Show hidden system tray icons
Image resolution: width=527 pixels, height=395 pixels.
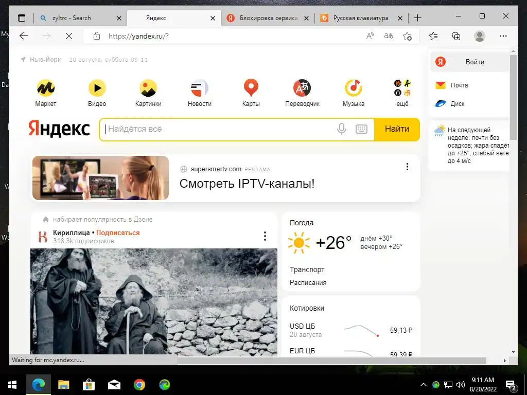424,385
